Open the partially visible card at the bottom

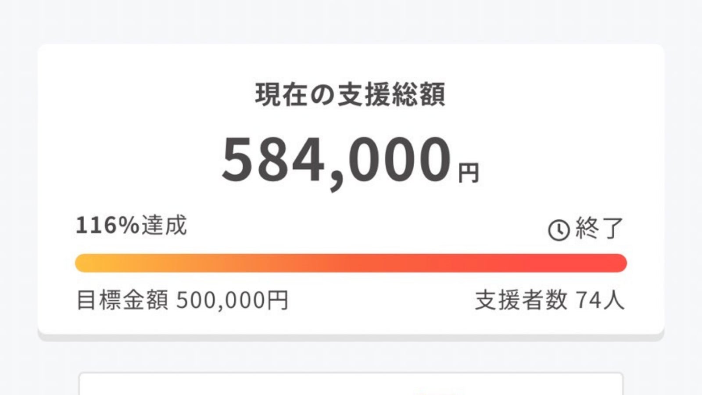(x=351, y=384)
